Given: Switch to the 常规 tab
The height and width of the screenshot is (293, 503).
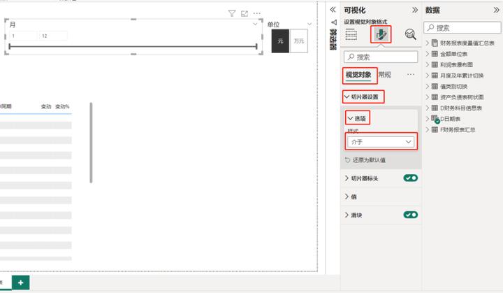Looking at the screenshot, I should pos(385,75).
